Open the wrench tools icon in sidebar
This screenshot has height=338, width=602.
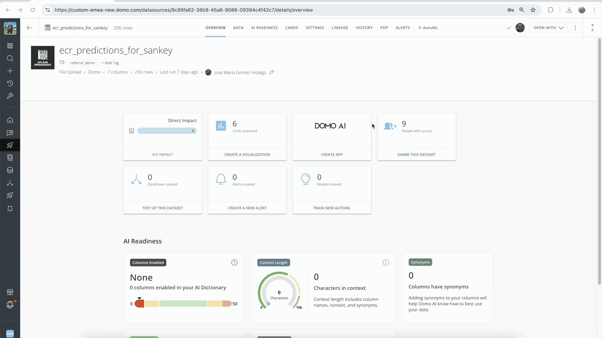point(10,96)
